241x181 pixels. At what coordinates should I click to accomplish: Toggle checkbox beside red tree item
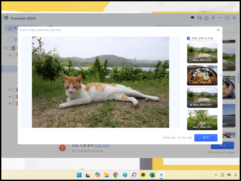(14, 96)
